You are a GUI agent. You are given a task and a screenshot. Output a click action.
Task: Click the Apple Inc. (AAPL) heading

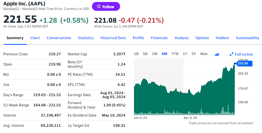pos(24,3)
